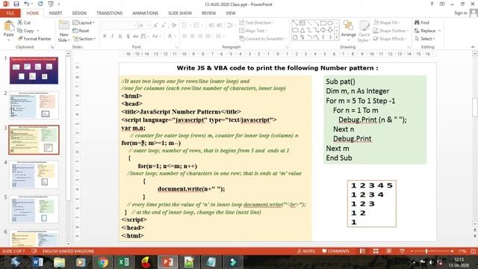This screenshot has width=478, height=269.
Task: Open the Align Text dropdown
Action: [x=253, y=31]
